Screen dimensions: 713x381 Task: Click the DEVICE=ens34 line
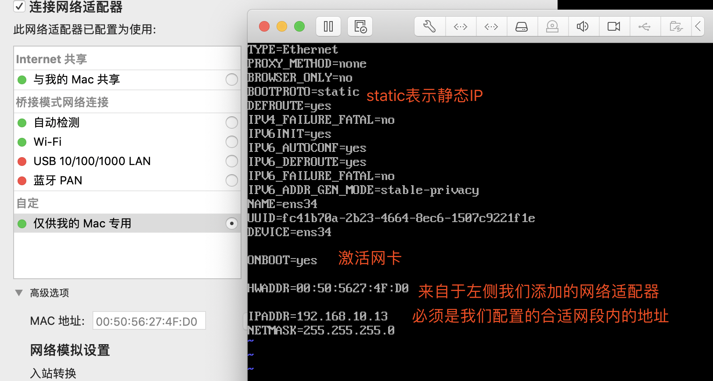pos(289,232)
